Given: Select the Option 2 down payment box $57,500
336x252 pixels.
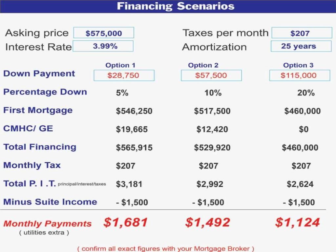Looking at the screenshot, I should (211, 75).
